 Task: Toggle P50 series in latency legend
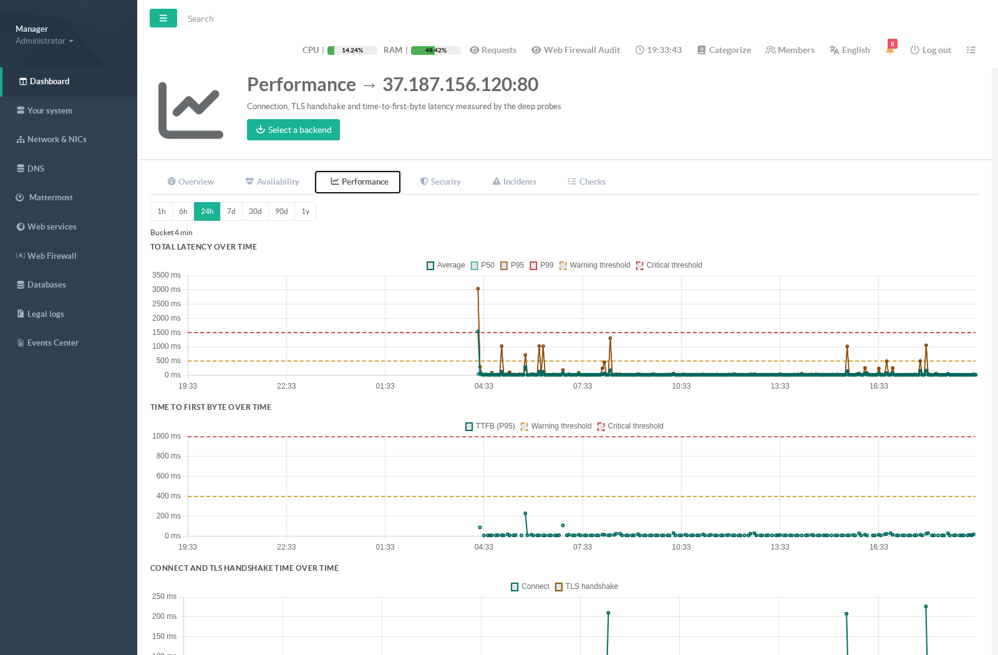[483, 265]
